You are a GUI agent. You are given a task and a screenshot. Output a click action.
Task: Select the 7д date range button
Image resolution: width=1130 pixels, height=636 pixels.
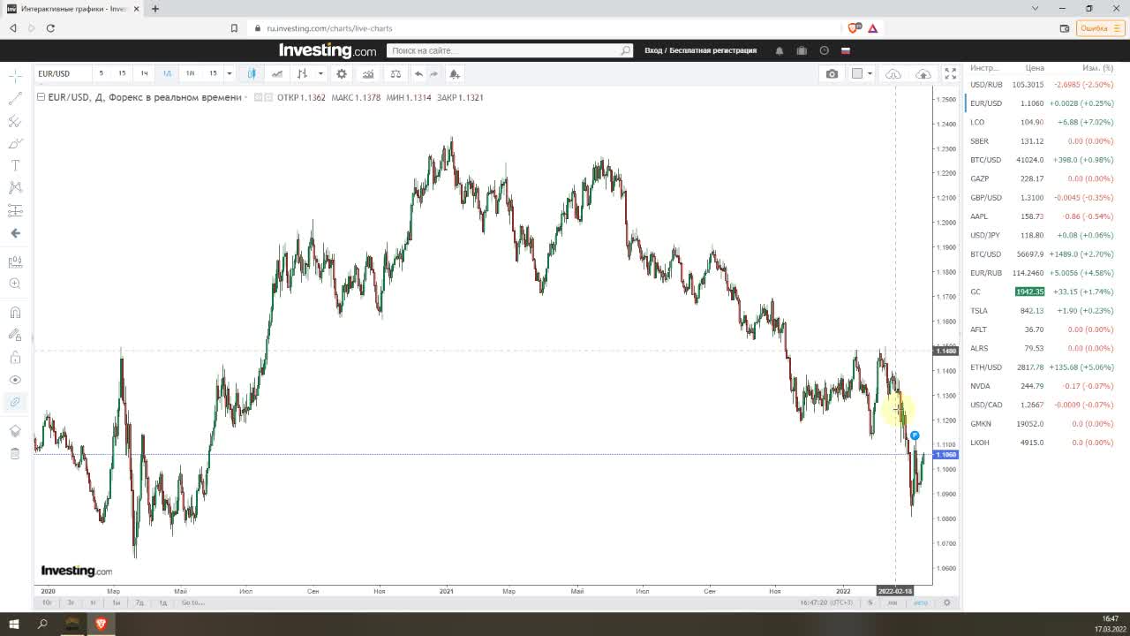(139, 602)
